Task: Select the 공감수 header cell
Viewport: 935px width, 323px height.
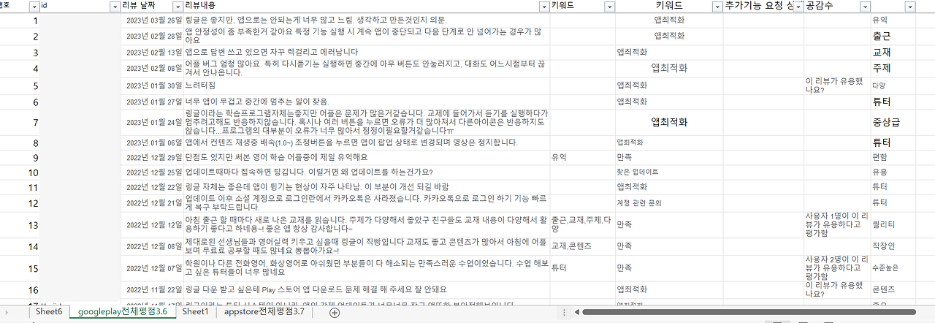Action: click(x=837, y=6)
